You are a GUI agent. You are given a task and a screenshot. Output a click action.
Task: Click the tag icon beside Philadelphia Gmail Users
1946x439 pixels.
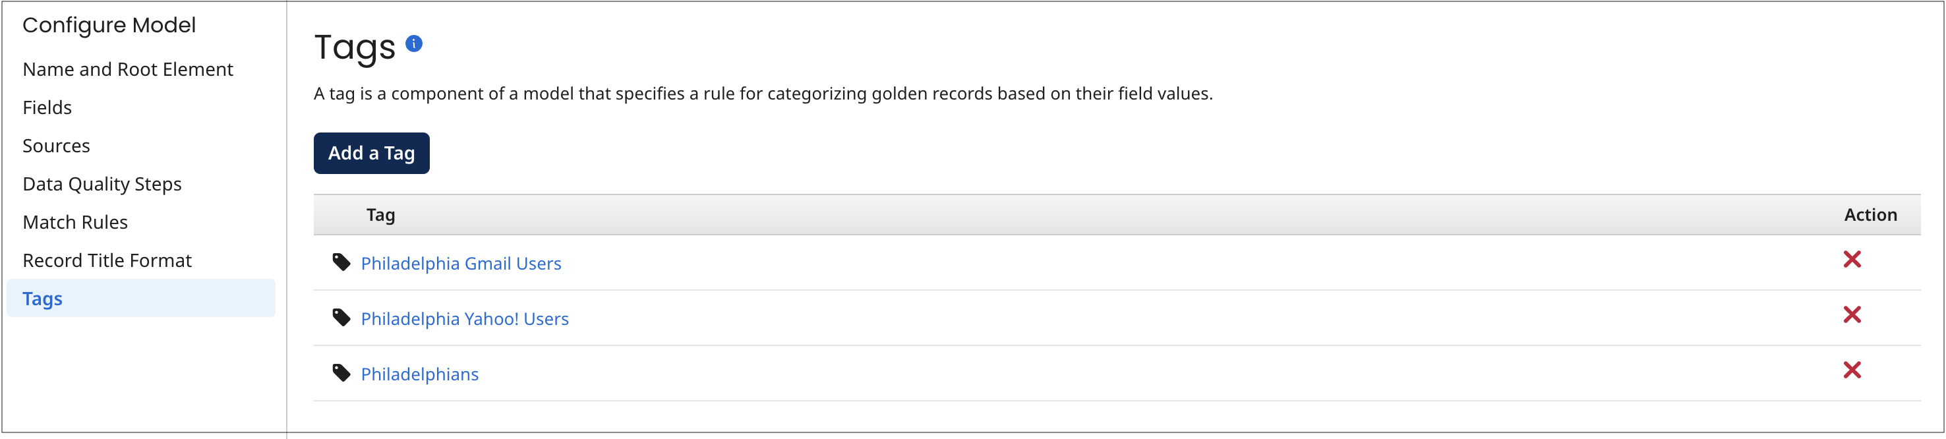pos(341,263)
